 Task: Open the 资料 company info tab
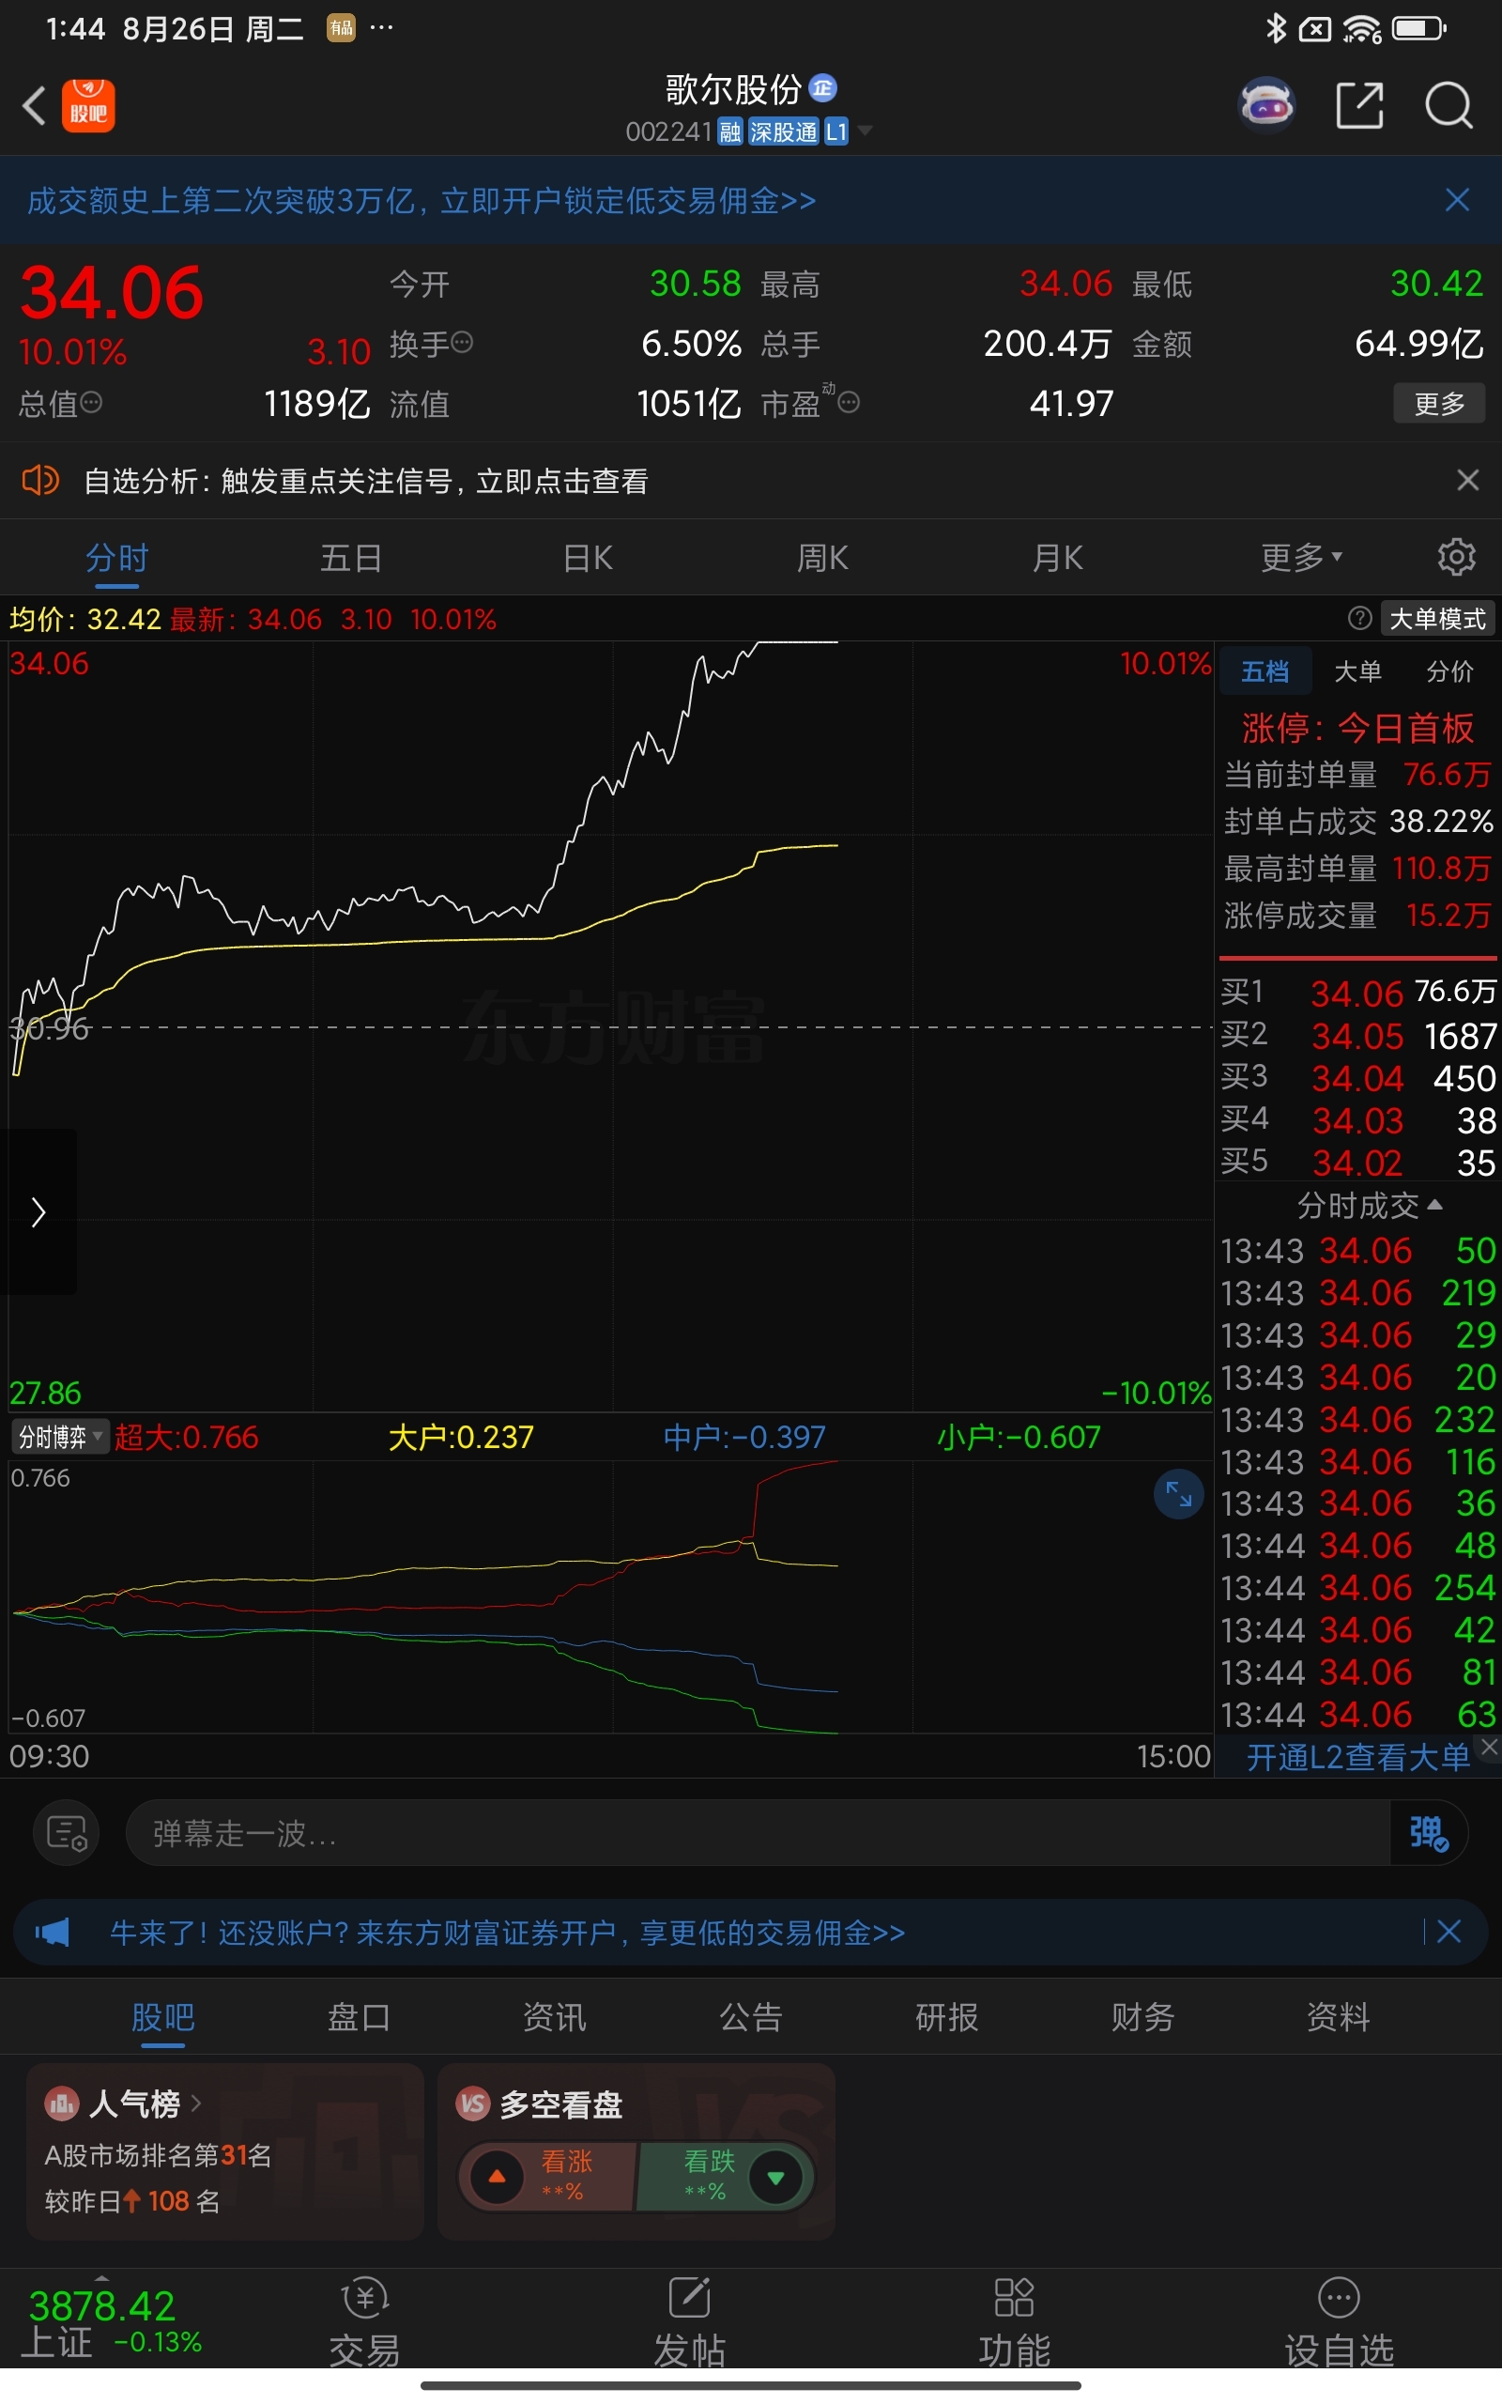click(x=1338, y=2016)
